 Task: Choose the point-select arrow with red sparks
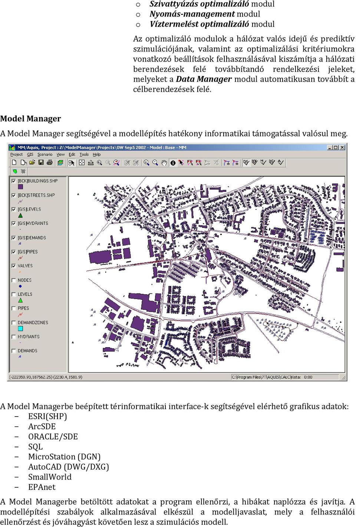tap(181, 162)
